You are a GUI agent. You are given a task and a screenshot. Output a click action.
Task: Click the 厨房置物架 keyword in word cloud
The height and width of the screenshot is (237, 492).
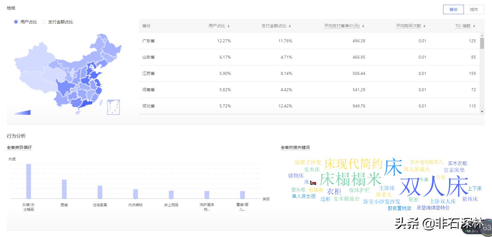click(399, 208)
